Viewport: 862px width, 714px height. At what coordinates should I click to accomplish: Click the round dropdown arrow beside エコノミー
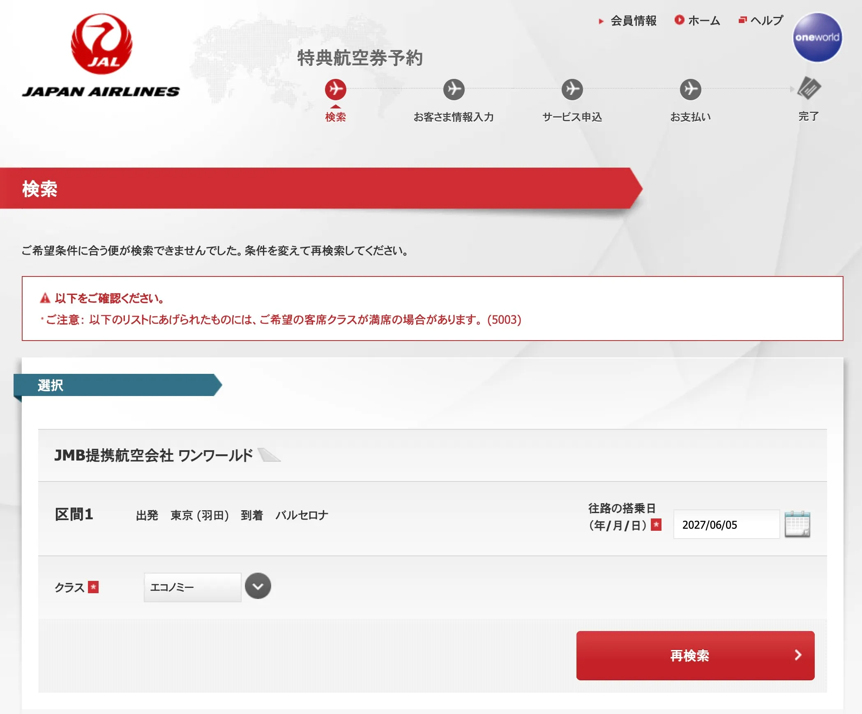[258, 586]
